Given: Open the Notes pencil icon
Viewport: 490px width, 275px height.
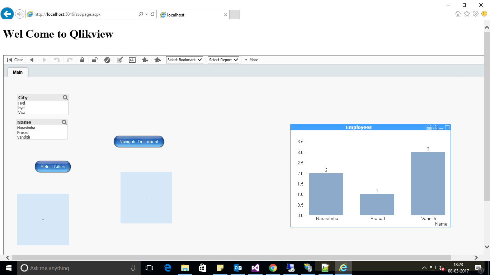Looking at the screenshot, I should click(120, 60).
